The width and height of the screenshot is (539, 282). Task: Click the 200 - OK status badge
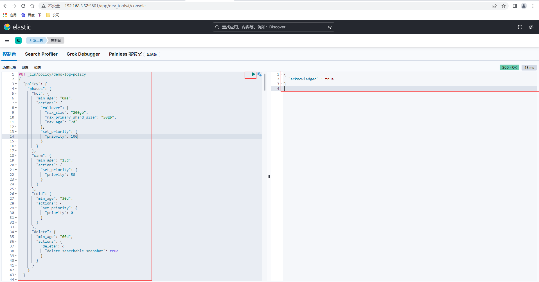509,67
